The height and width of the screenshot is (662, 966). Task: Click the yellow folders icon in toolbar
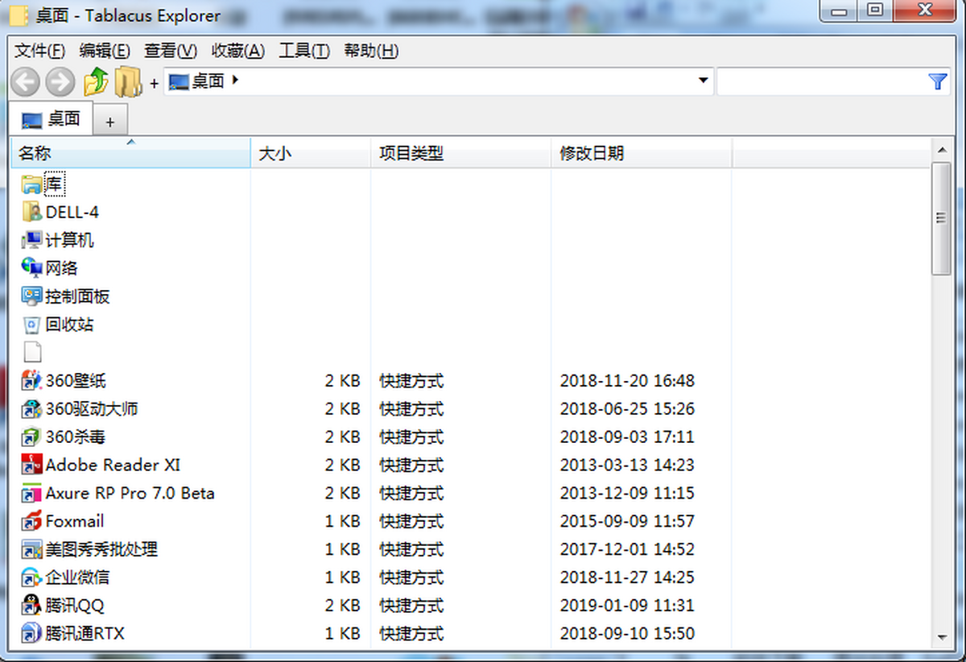[128, 81]
